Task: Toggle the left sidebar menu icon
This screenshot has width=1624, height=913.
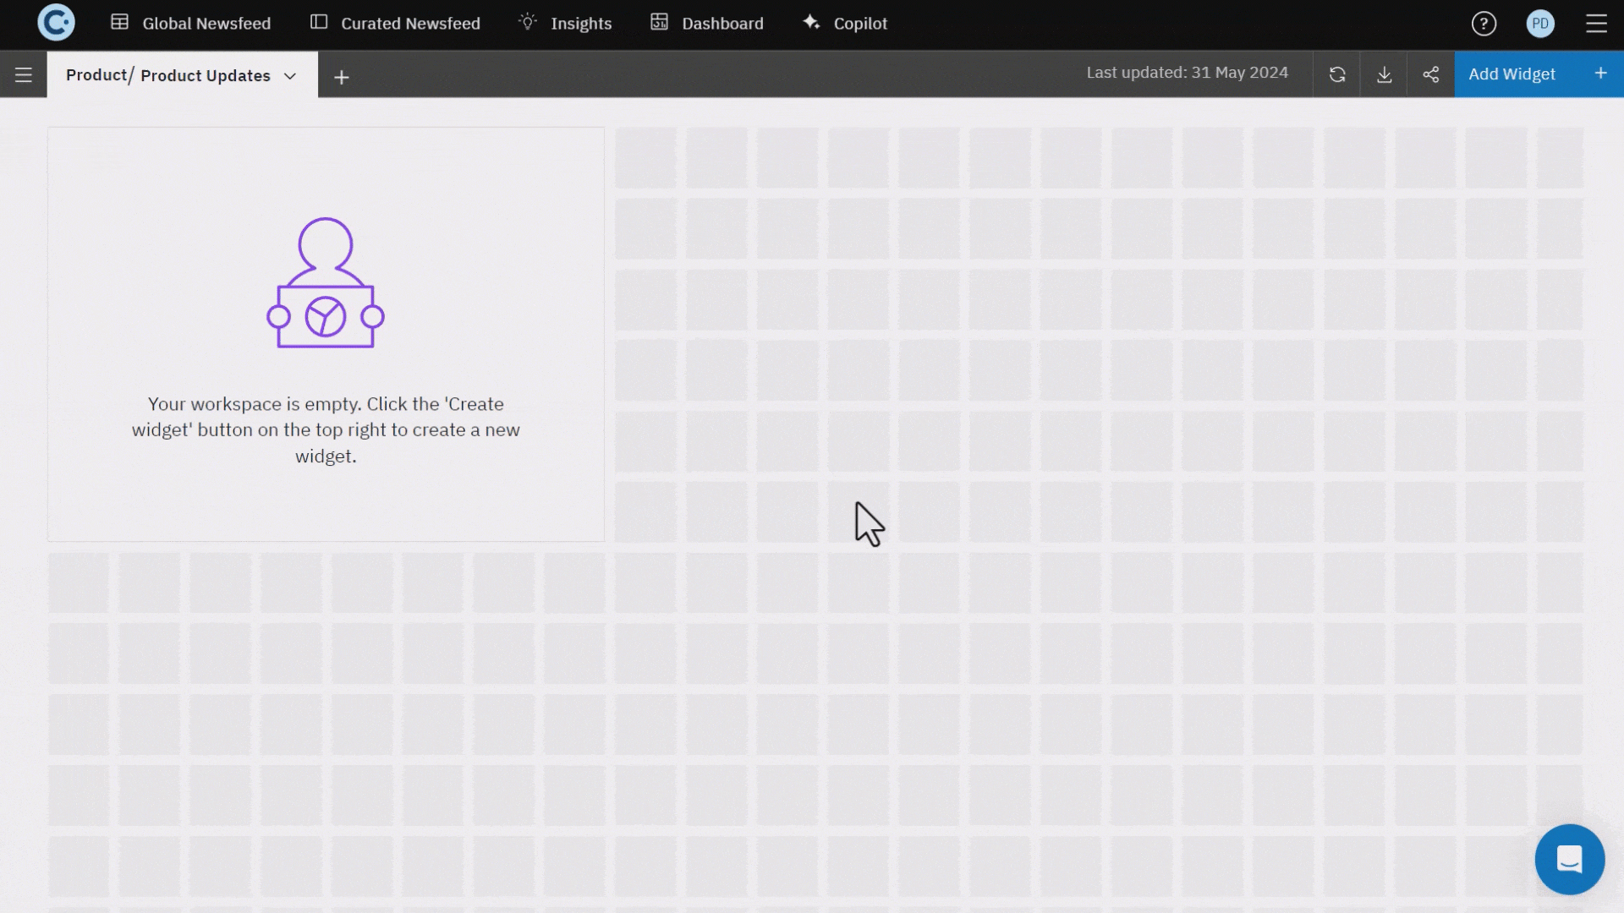Action: [24, 75]
